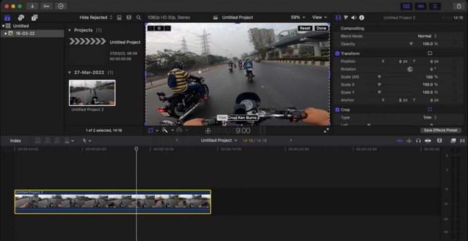Open the retime speed menu
Screen dimensions: 468x241
click(x=179, y=130)
